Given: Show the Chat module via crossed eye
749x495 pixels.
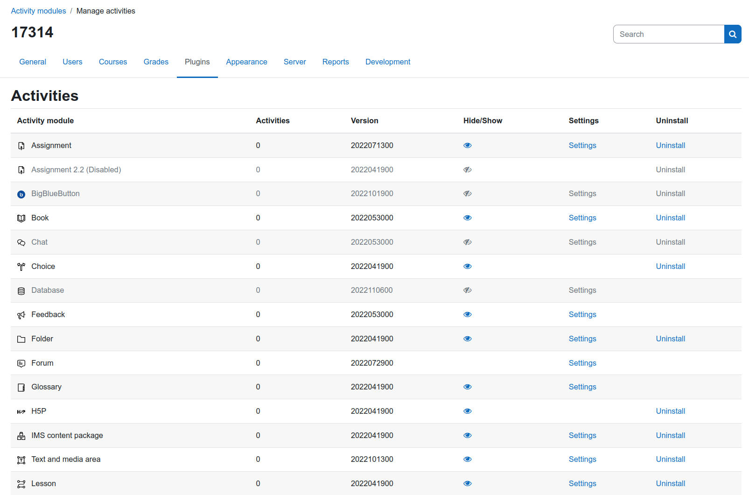Looking at the screenshot, I should click(467, 242).
